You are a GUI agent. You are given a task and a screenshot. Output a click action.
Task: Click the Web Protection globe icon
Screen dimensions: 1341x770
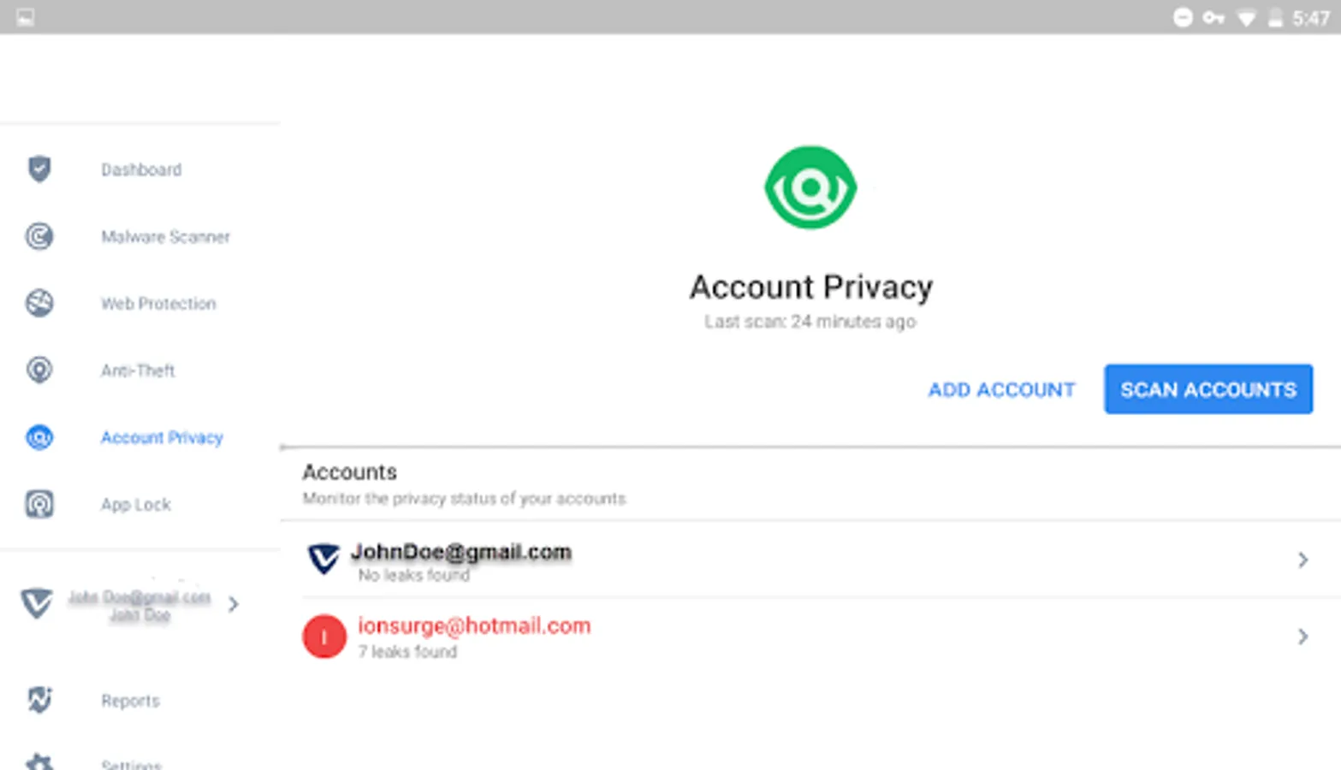pos(39,303)
